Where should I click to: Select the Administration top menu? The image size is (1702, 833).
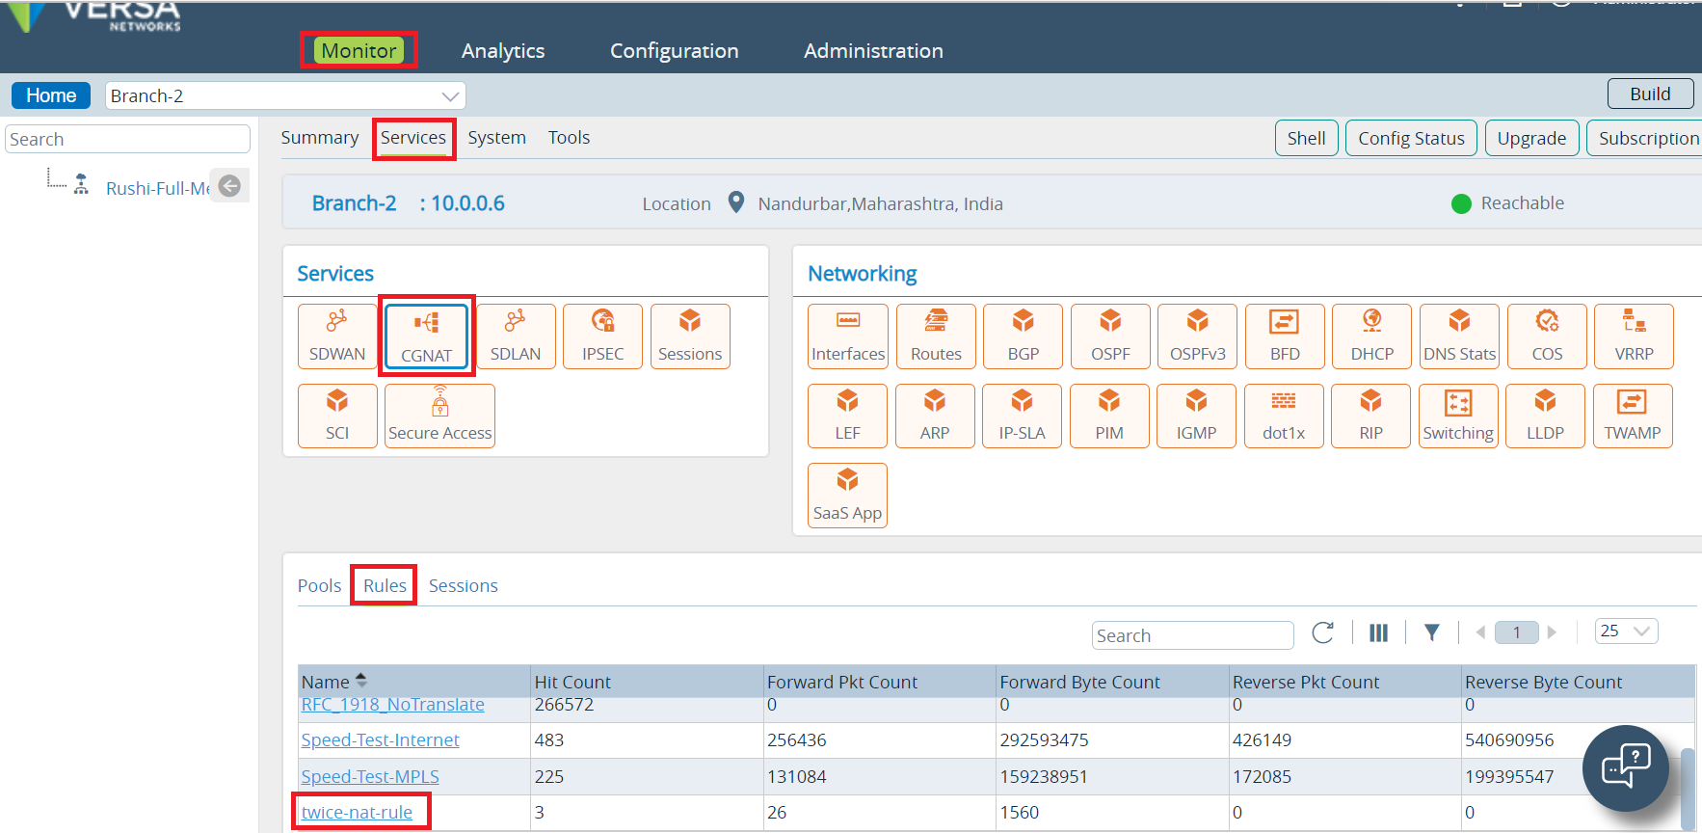click(x=874, y=51)
